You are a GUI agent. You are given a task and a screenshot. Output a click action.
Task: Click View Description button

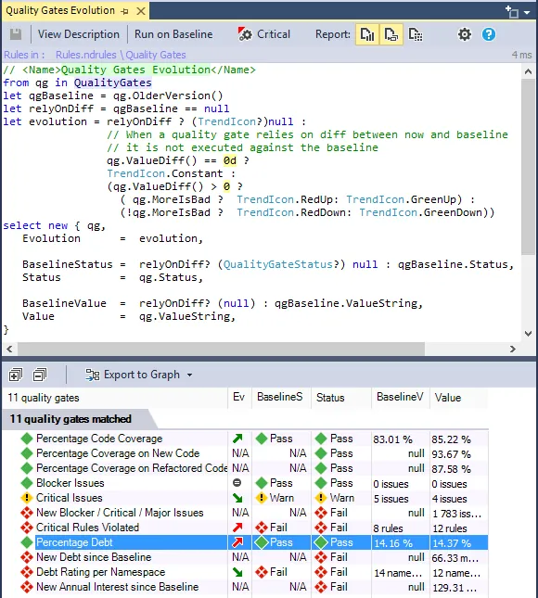79,34
